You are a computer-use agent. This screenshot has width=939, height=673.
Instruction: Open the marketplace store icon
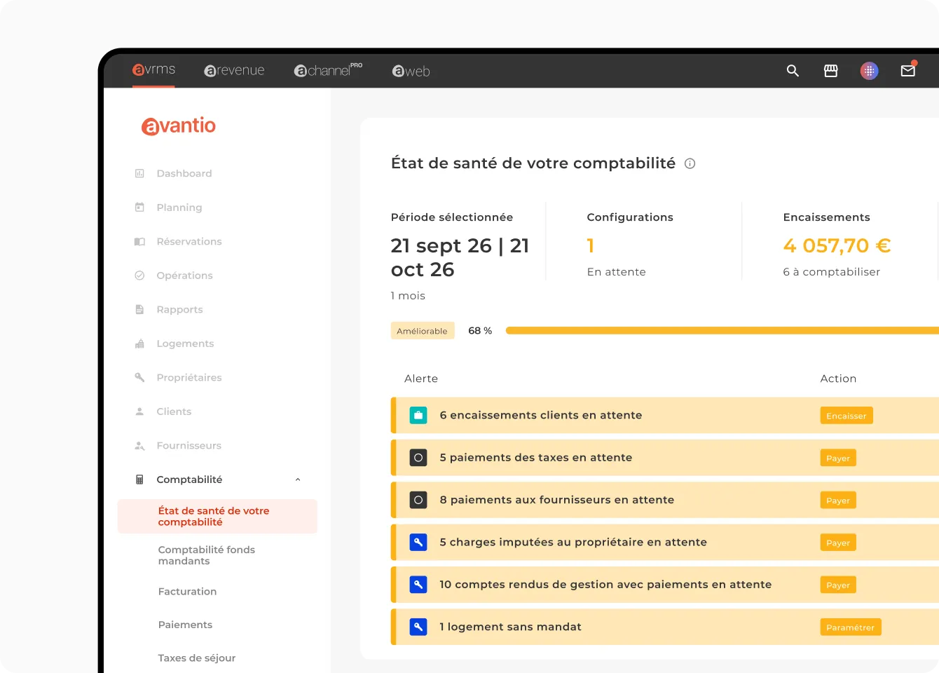tap(831, 71)
